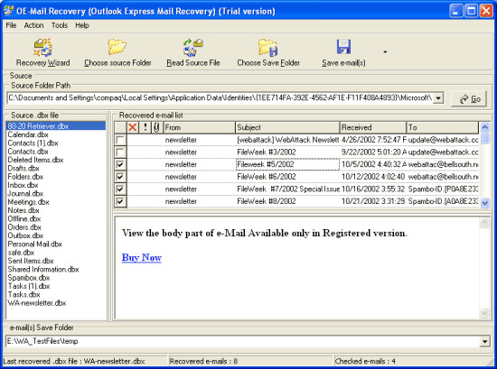Click the Save e-mail(s) floppy icon

point(343,47)
